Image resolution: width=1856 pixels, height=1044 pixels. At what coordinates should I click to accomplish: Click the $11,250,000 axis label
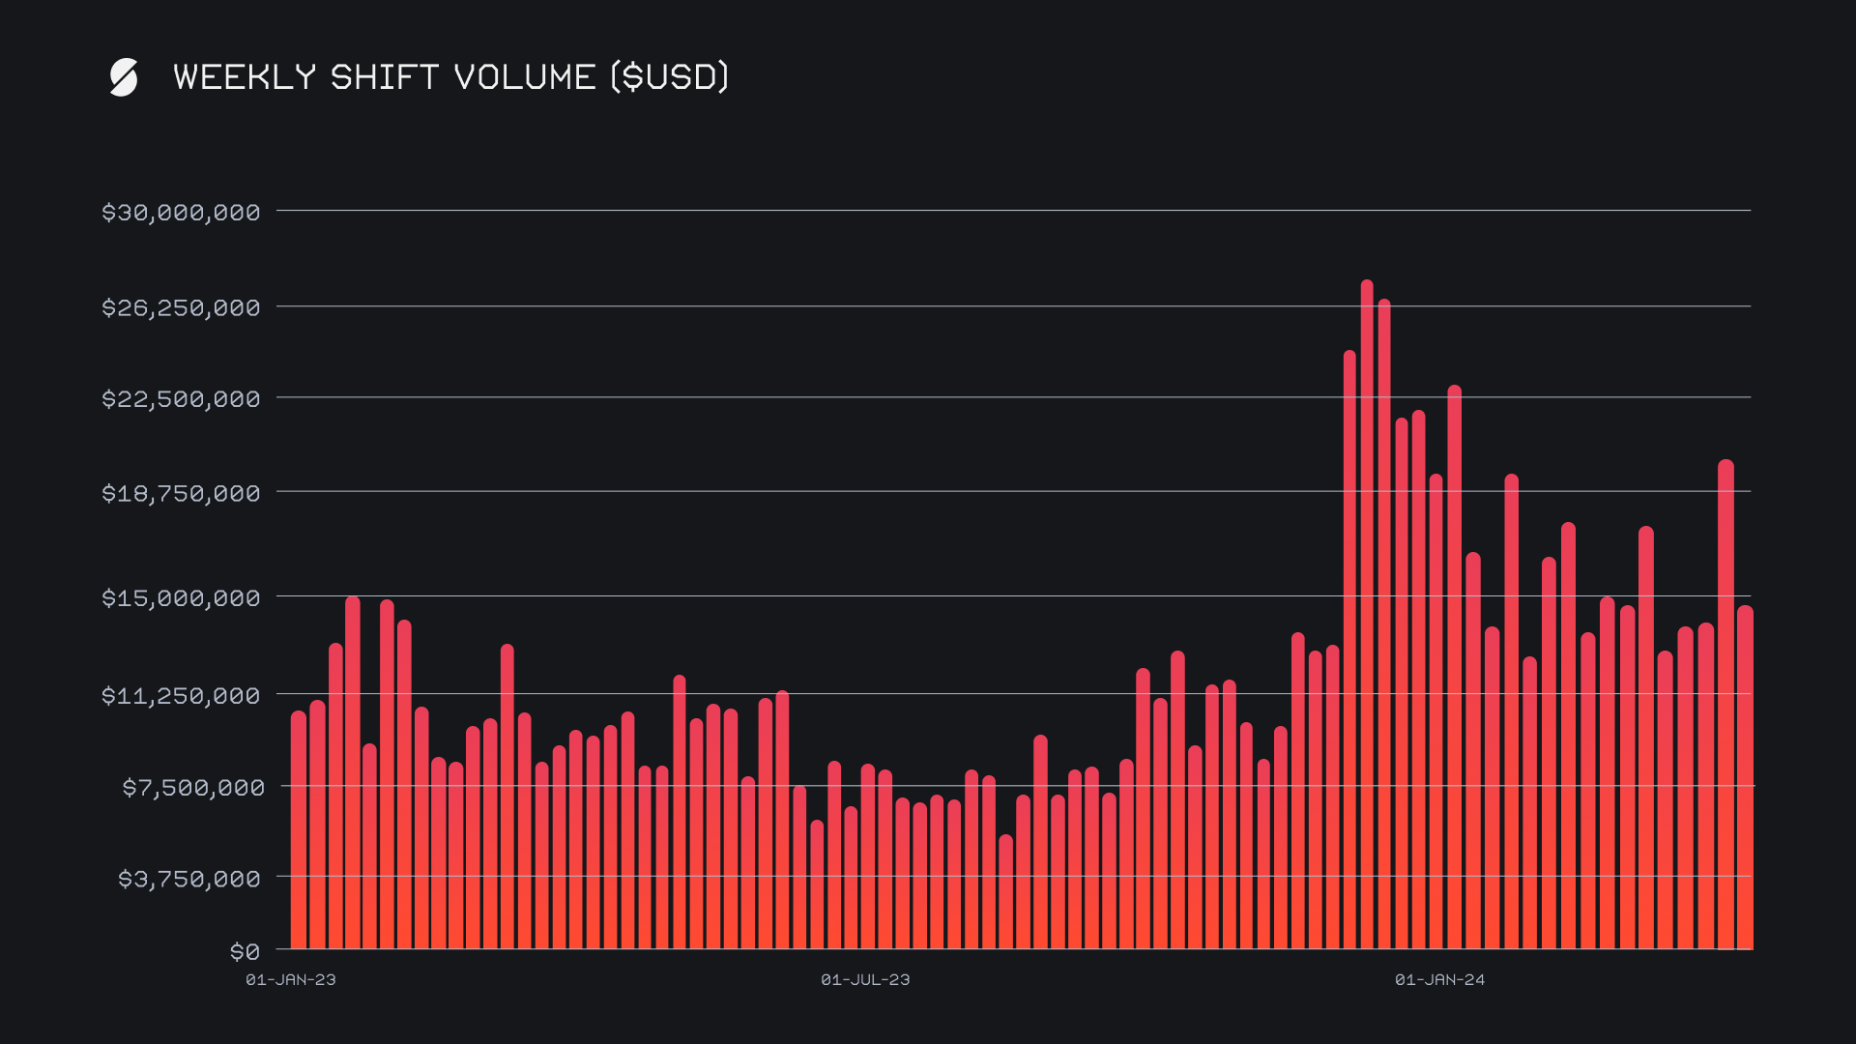click(181, 696)
